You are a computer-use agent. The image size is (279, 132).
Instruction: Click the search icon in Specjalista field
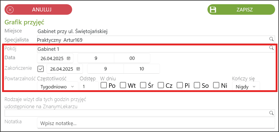click(x=271, y=39)
